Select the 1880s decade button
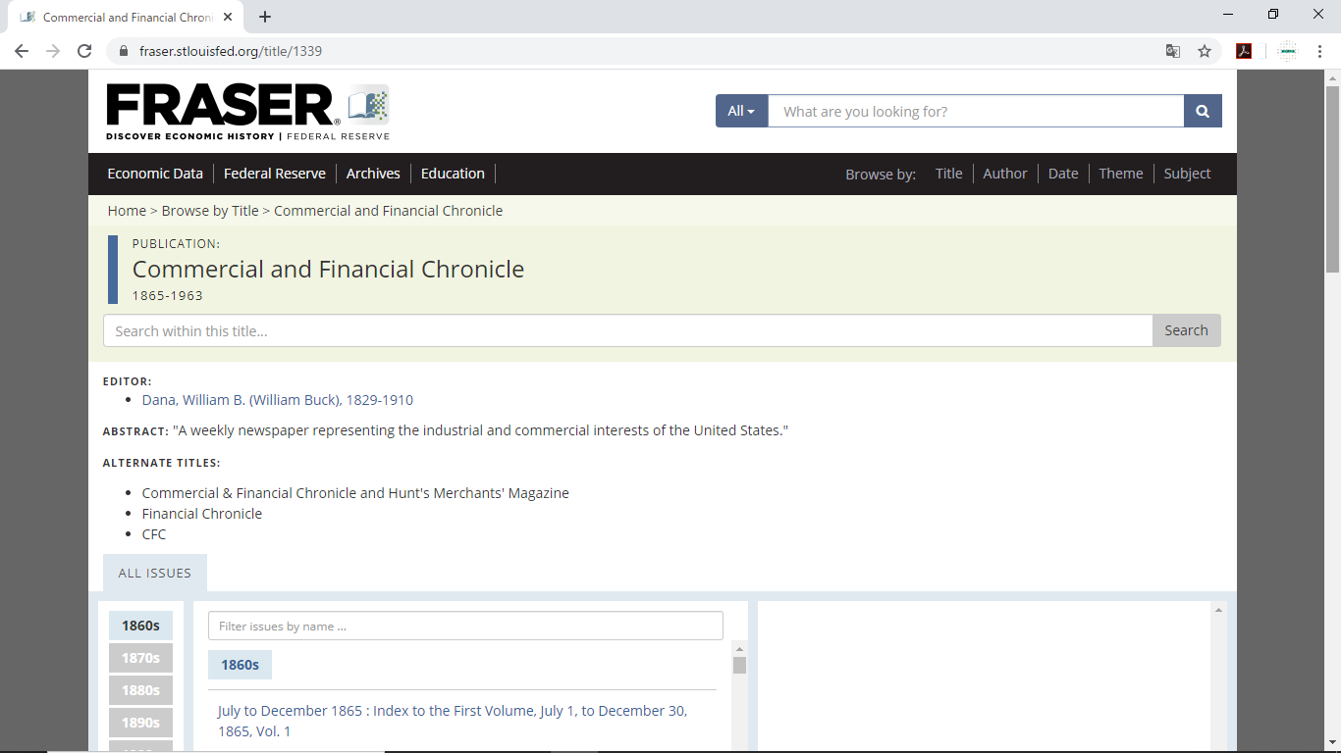Image resolution: width=1341 pixels, height=753 pixels. [140, 690]
